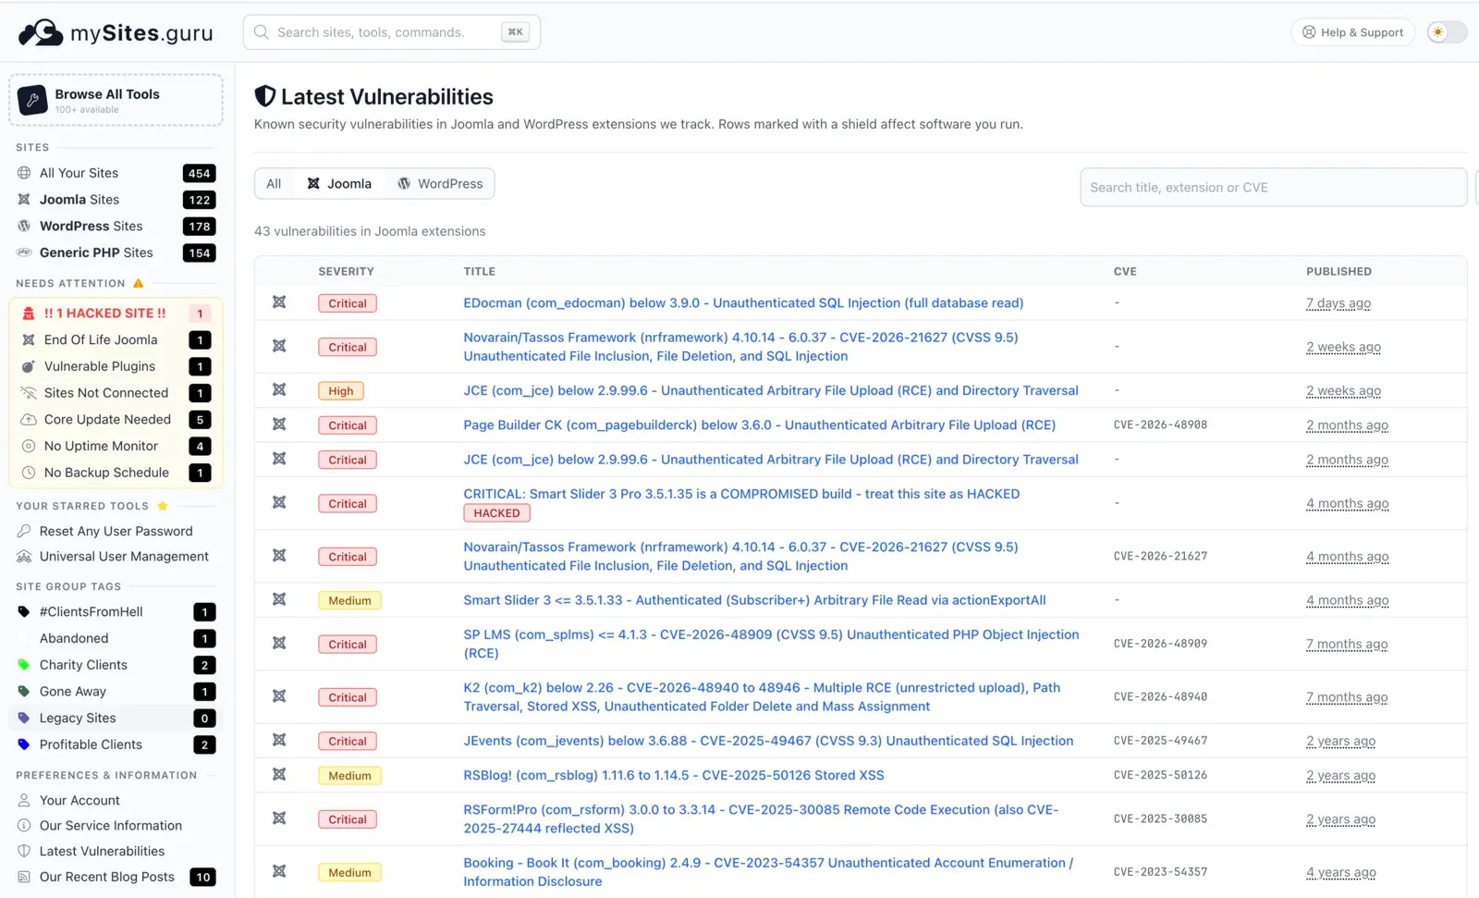The width and height of the screenshot is (1479, 898).
Task: Click the Joomla icon in the EDocman row
Action: (279, 302)
